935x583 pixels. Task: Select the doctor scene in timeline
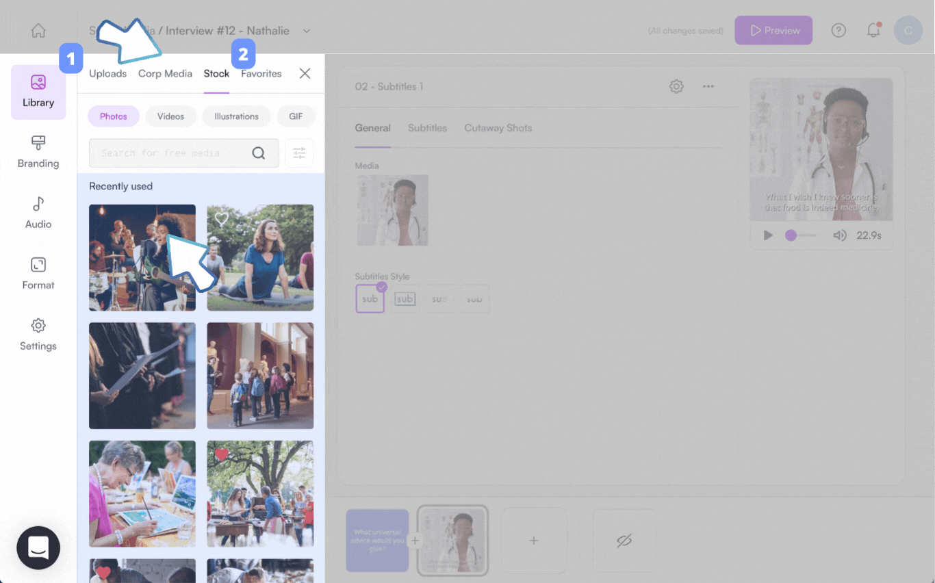(x=452, y=541)
